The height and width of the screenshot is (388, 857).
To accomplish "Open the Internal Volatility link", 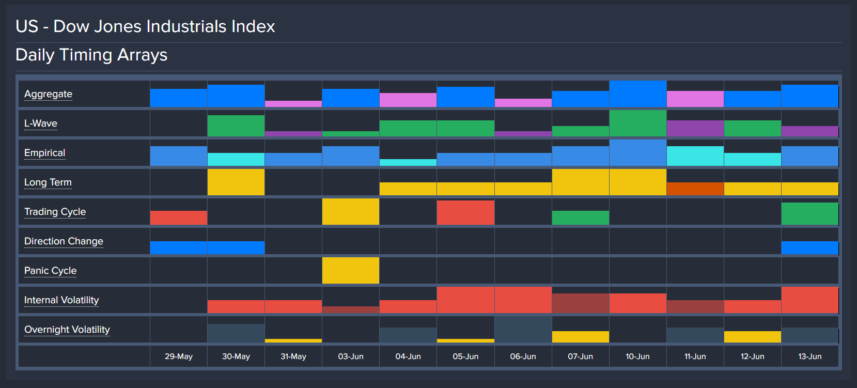I will [61, 300].
